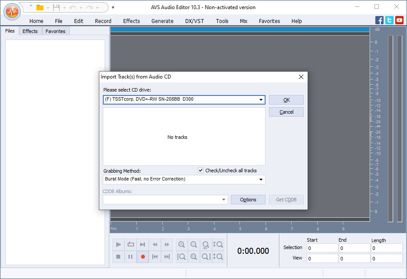Open YouTube channel icon
Image resolution: width=407 pixels, height=279 pixels.
tap(400, 20)
